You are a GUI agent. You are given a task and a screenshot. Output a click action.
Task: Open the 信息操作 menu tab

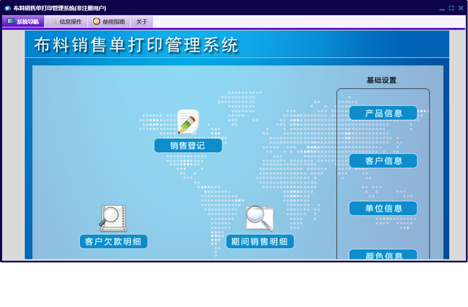[x=66, y=22]
